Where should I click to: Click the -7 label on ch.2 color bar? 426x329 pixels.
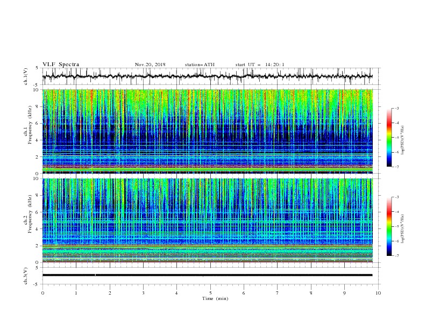(396, 256)
